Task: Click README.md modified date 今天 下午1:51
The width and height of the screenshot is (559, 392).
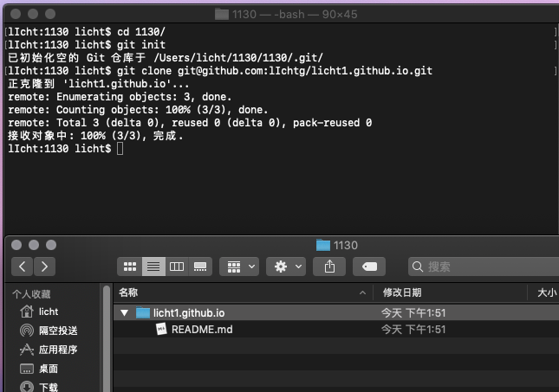Action: pyautogui.click(x=413, y=330)
